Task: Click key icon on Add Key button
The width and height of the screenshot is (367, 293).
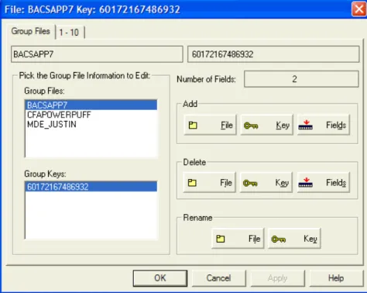Action: pos(251,126)
